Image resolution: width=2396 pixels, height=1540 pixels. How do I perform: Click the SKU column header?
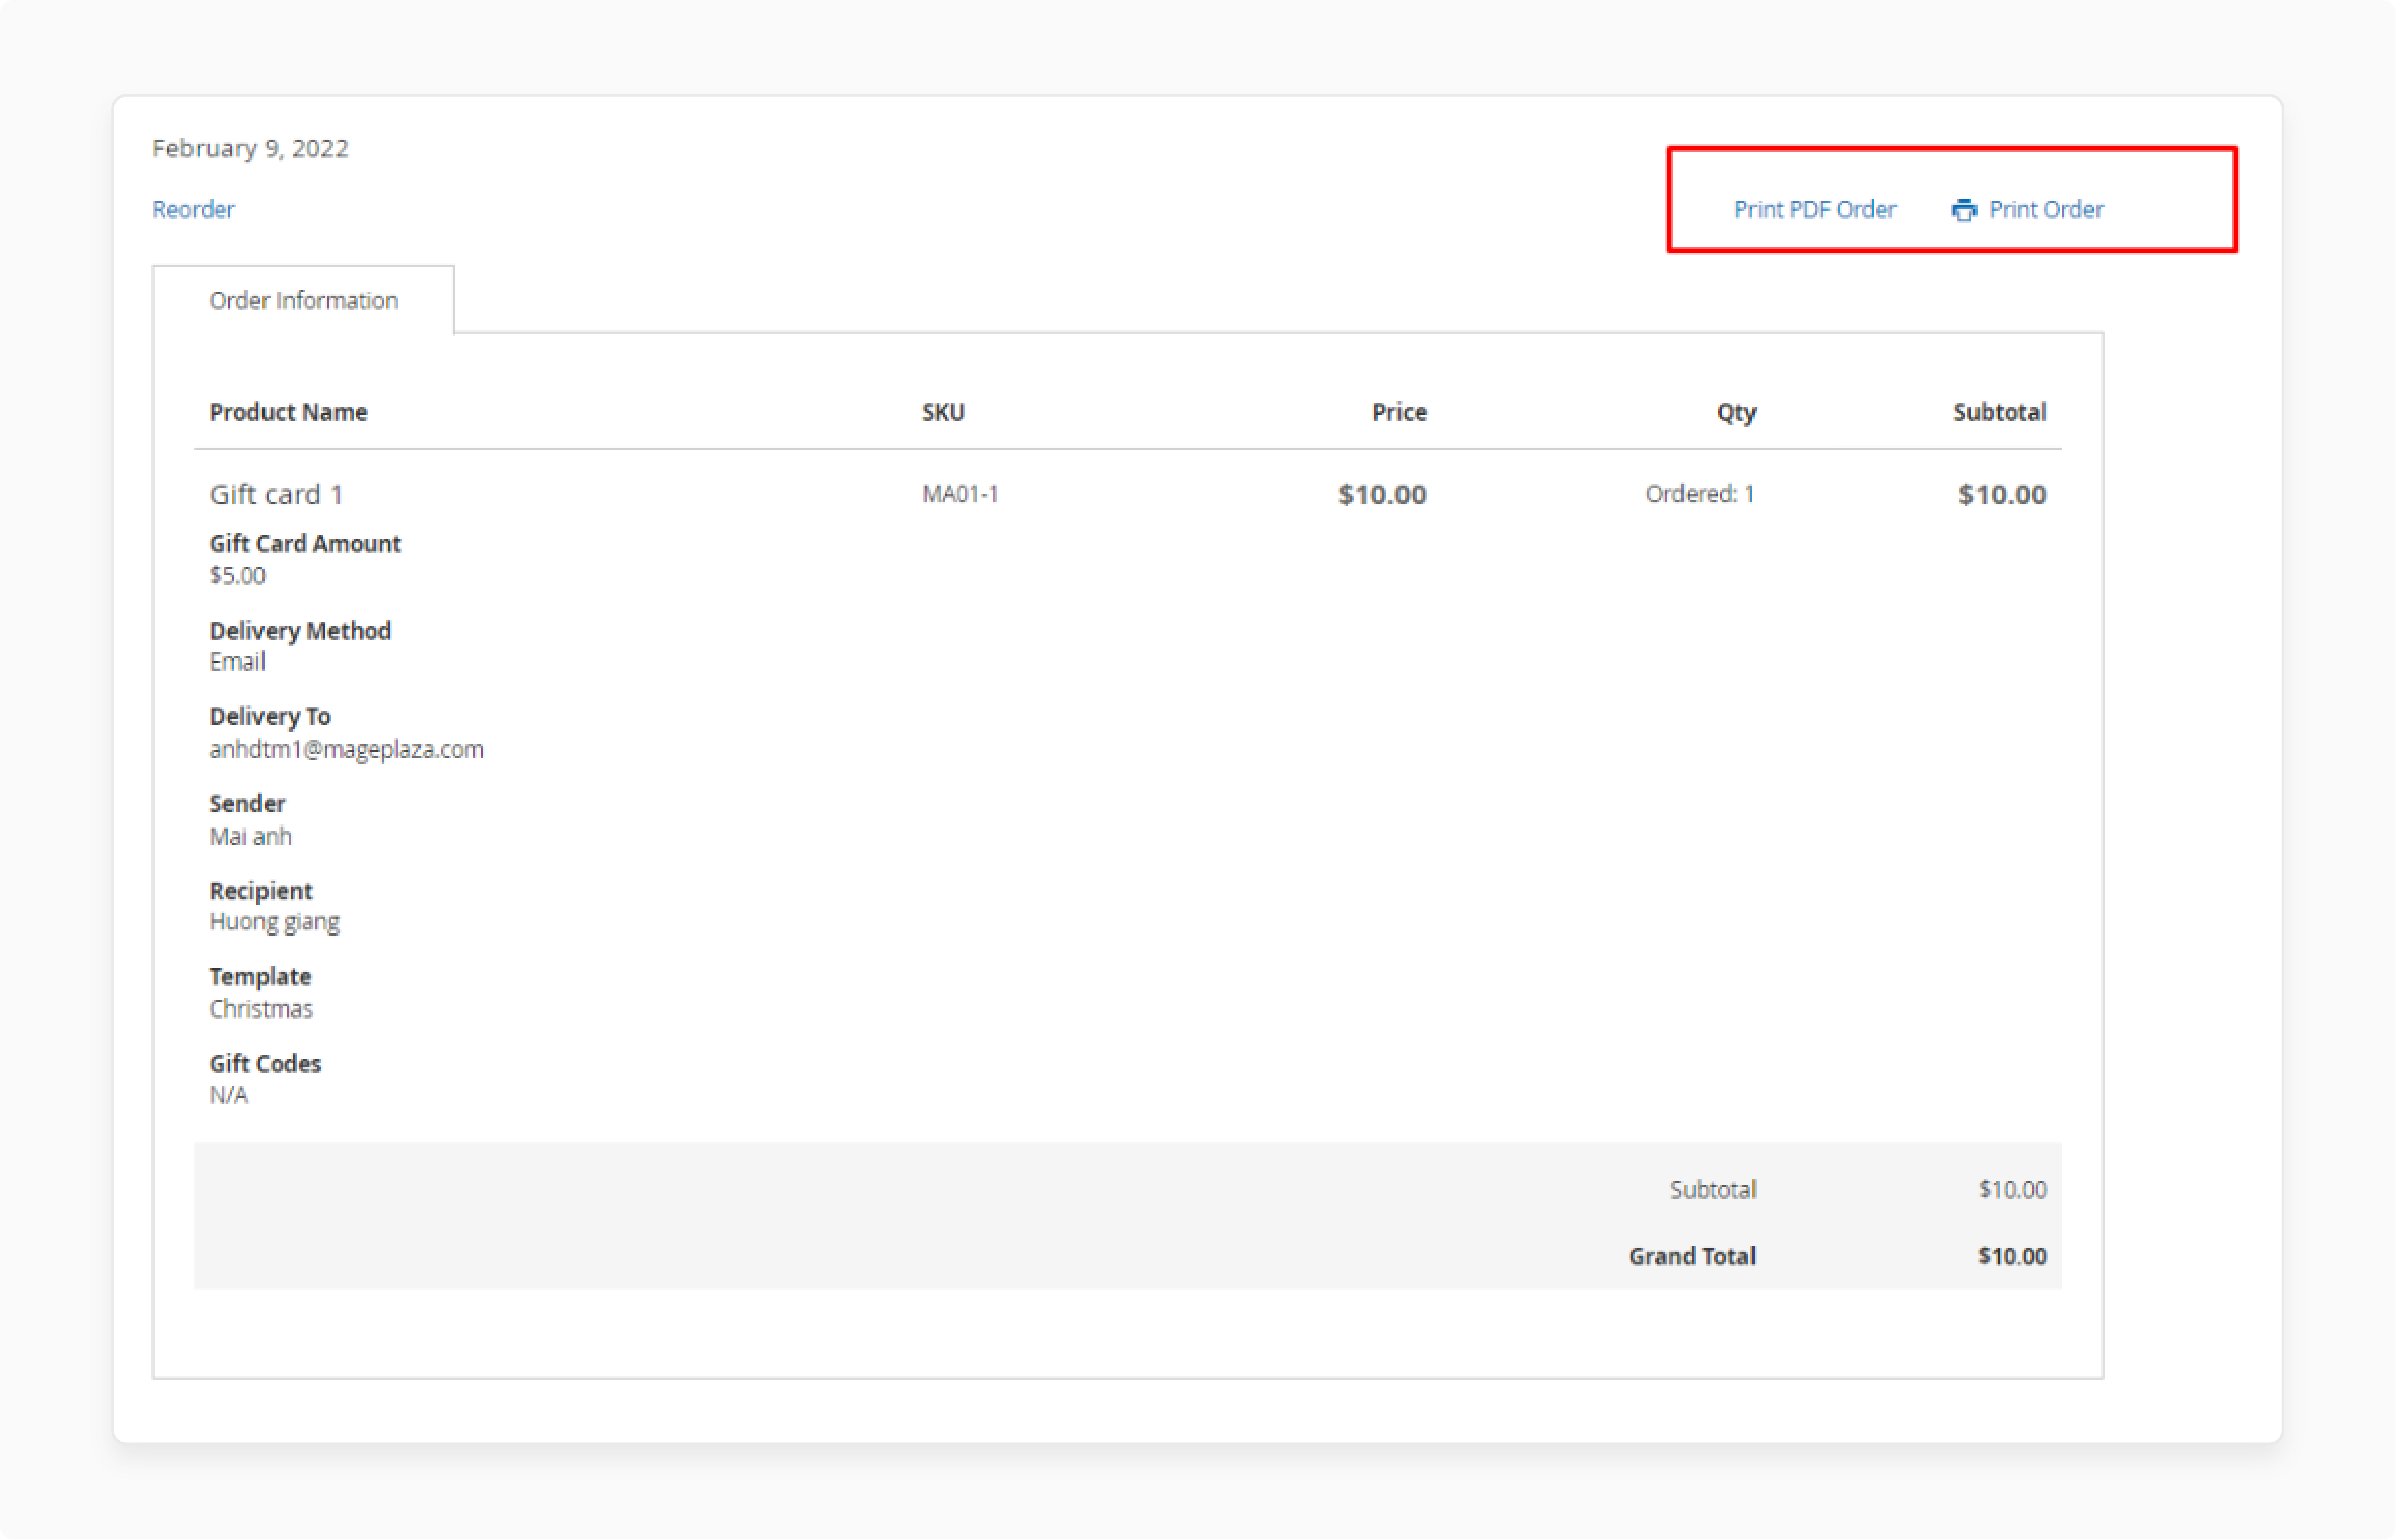943,412
